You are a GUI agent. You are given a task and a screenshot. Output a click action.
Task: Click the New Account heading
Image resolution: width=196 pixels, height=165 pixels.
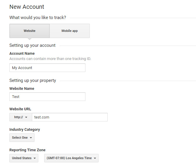point(27,7)
